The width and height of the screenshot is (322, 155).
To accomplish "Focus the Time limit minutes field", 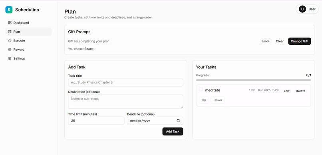I will coord(96,121).
